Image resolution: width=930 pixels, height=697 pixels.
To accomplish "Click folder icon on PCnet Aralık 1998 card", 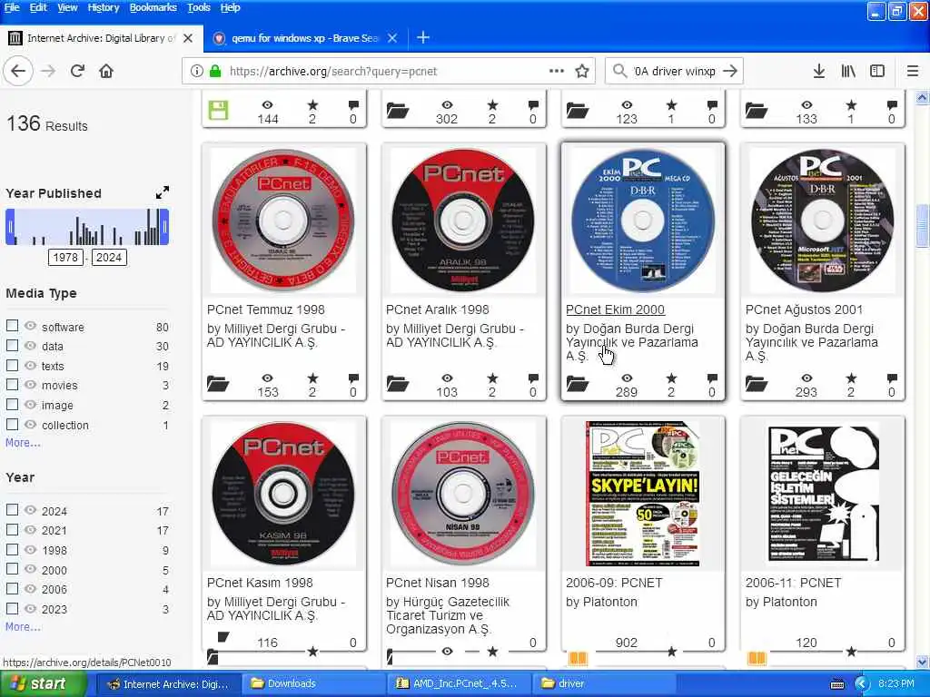I will click(398, 384).
